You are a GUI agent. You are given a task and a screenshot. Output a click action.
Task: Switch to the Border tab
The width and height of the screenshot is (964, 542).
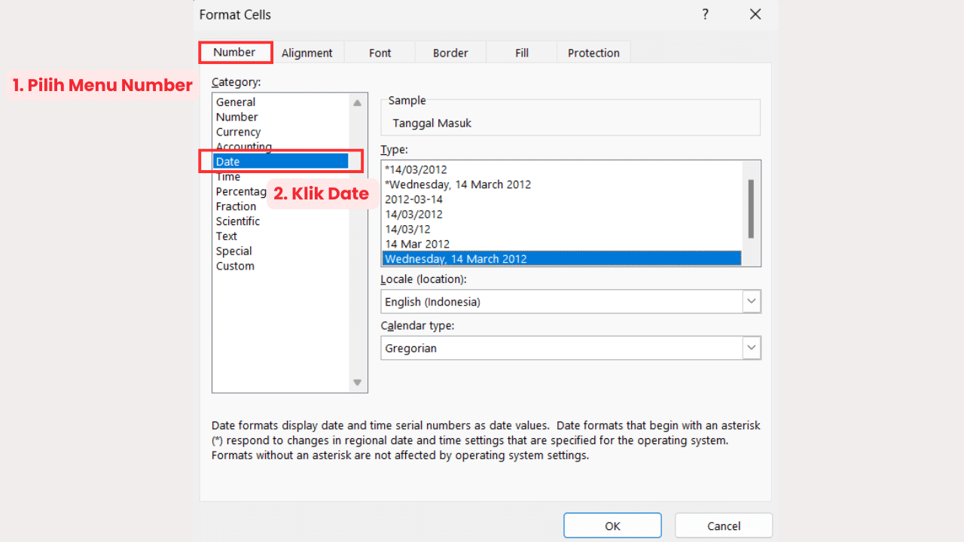(x=450, y=53)
